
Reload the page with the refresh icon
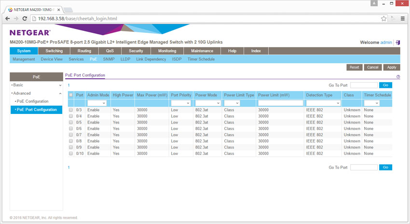pos(25,18)
